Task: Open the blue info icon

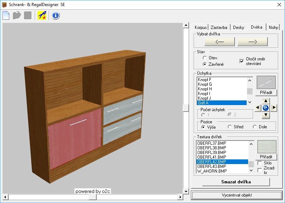Action: pyautogui.click(x=56, y=15)
